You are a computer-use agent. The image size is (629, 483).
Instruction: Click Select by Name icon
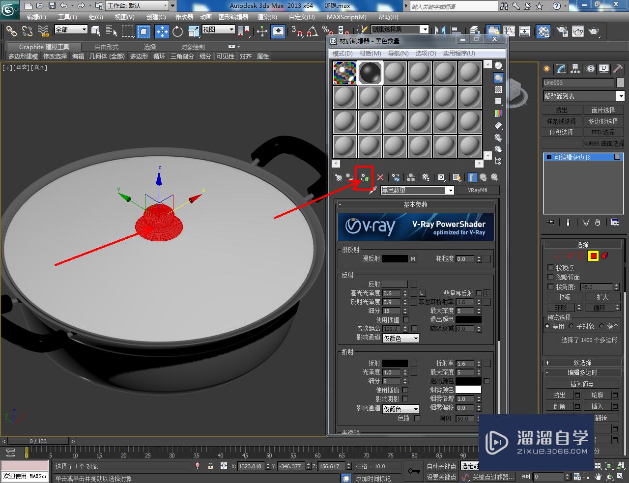click(112, 31)
